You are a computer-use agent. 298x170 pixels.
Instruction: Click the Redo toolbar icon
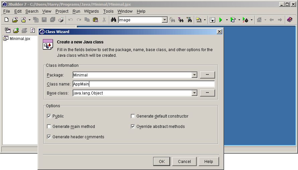(79, 20)
